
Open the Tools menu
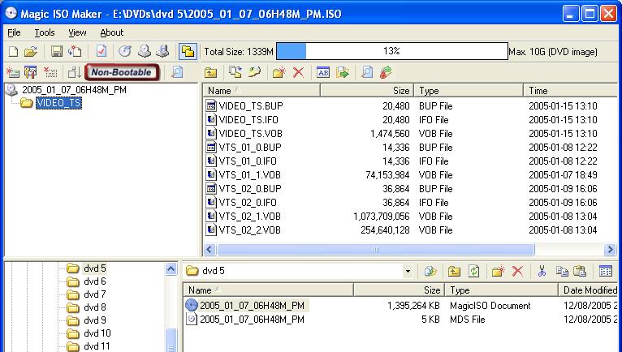coord(45,32)
